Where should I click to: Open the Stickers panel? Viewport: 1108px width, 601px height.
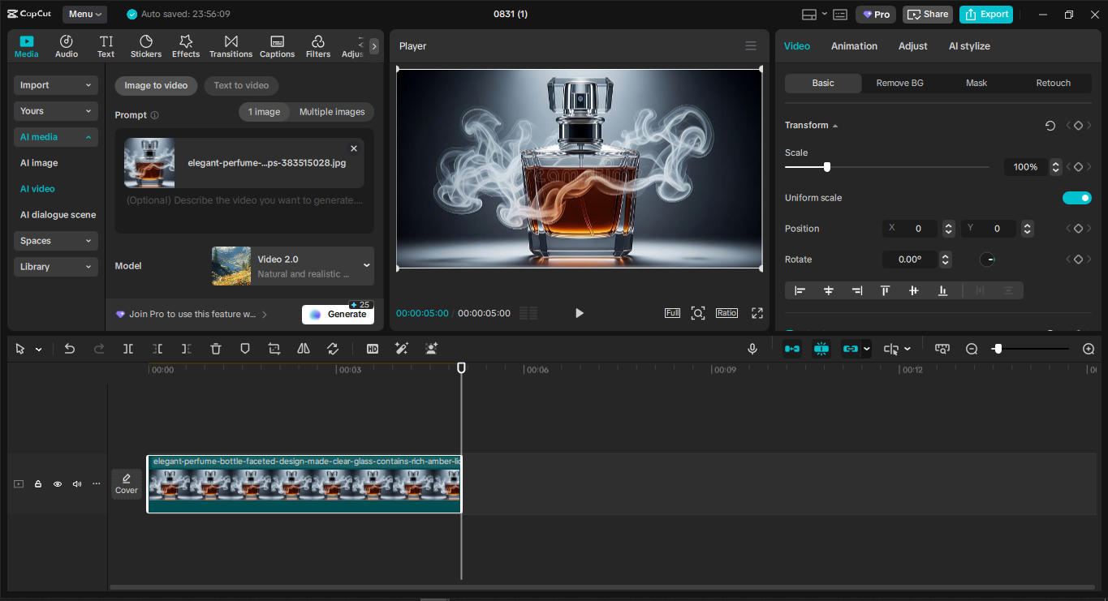[146, 46]
